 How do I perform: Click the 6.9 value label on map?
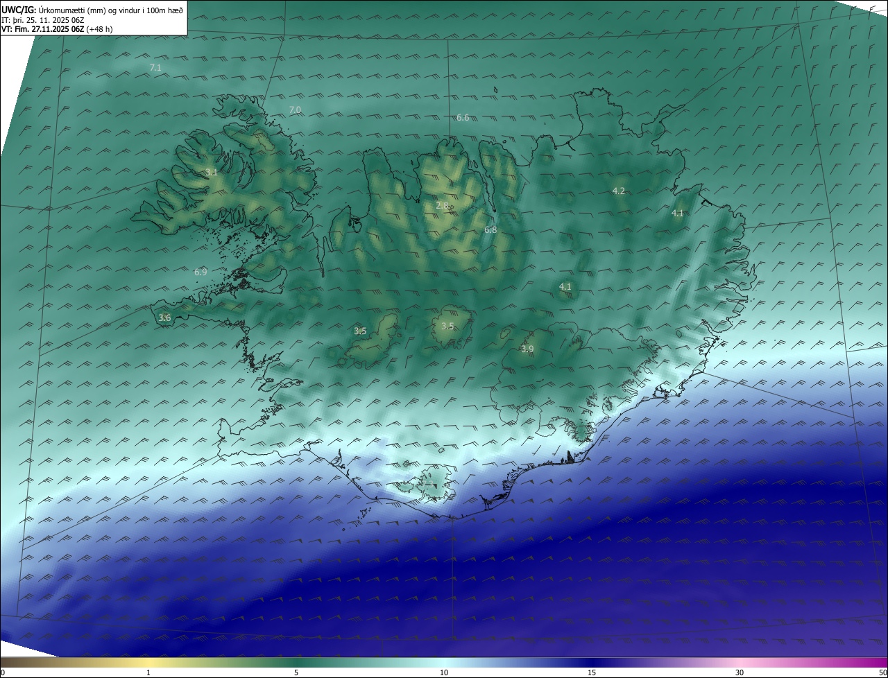tap(200, 272)
